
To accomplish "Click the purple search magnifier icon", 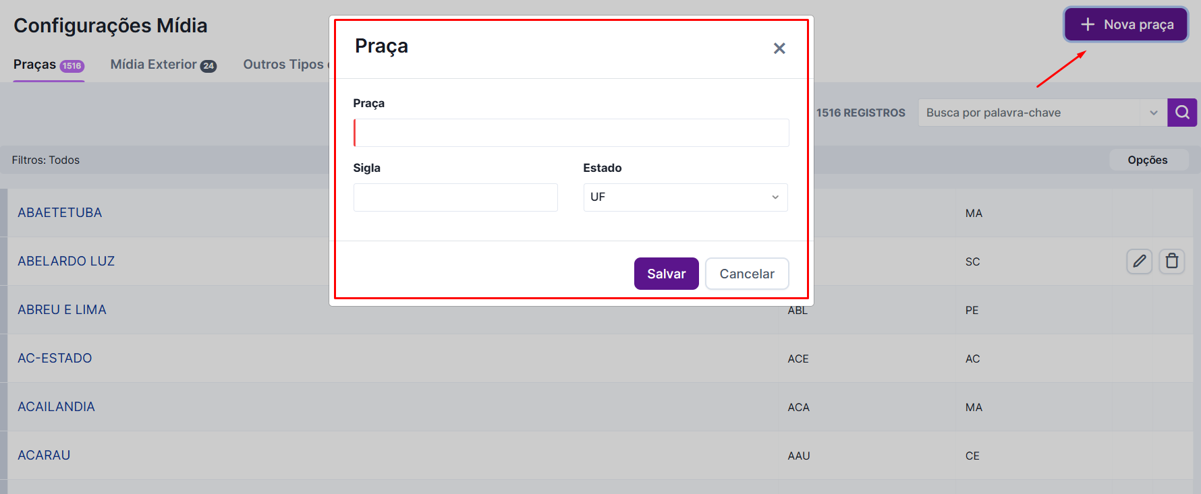I will (1182, 113).
